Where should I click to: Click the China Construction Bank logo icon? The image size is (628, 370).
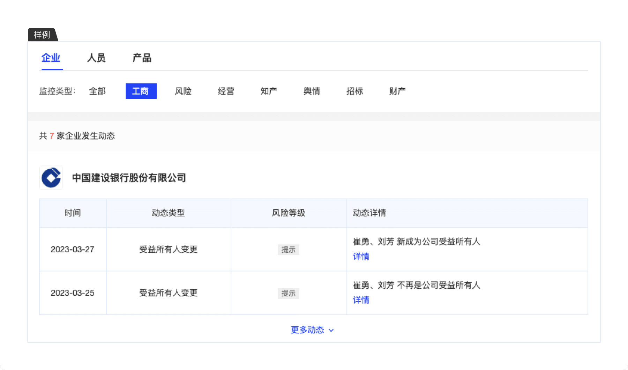point(51,178)
